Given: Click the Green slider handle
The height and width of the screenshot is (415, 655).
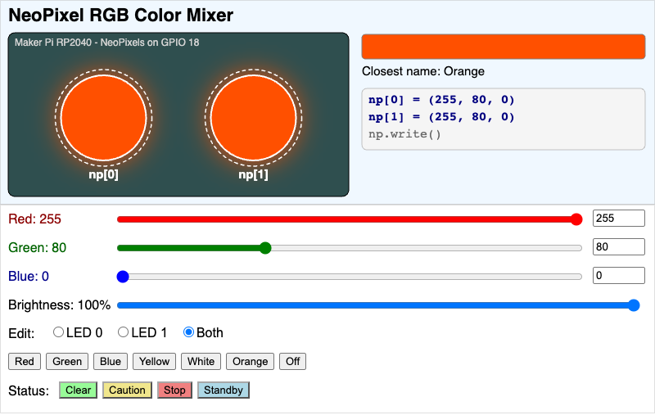Looking at the screenshot, I should point(265,248).
